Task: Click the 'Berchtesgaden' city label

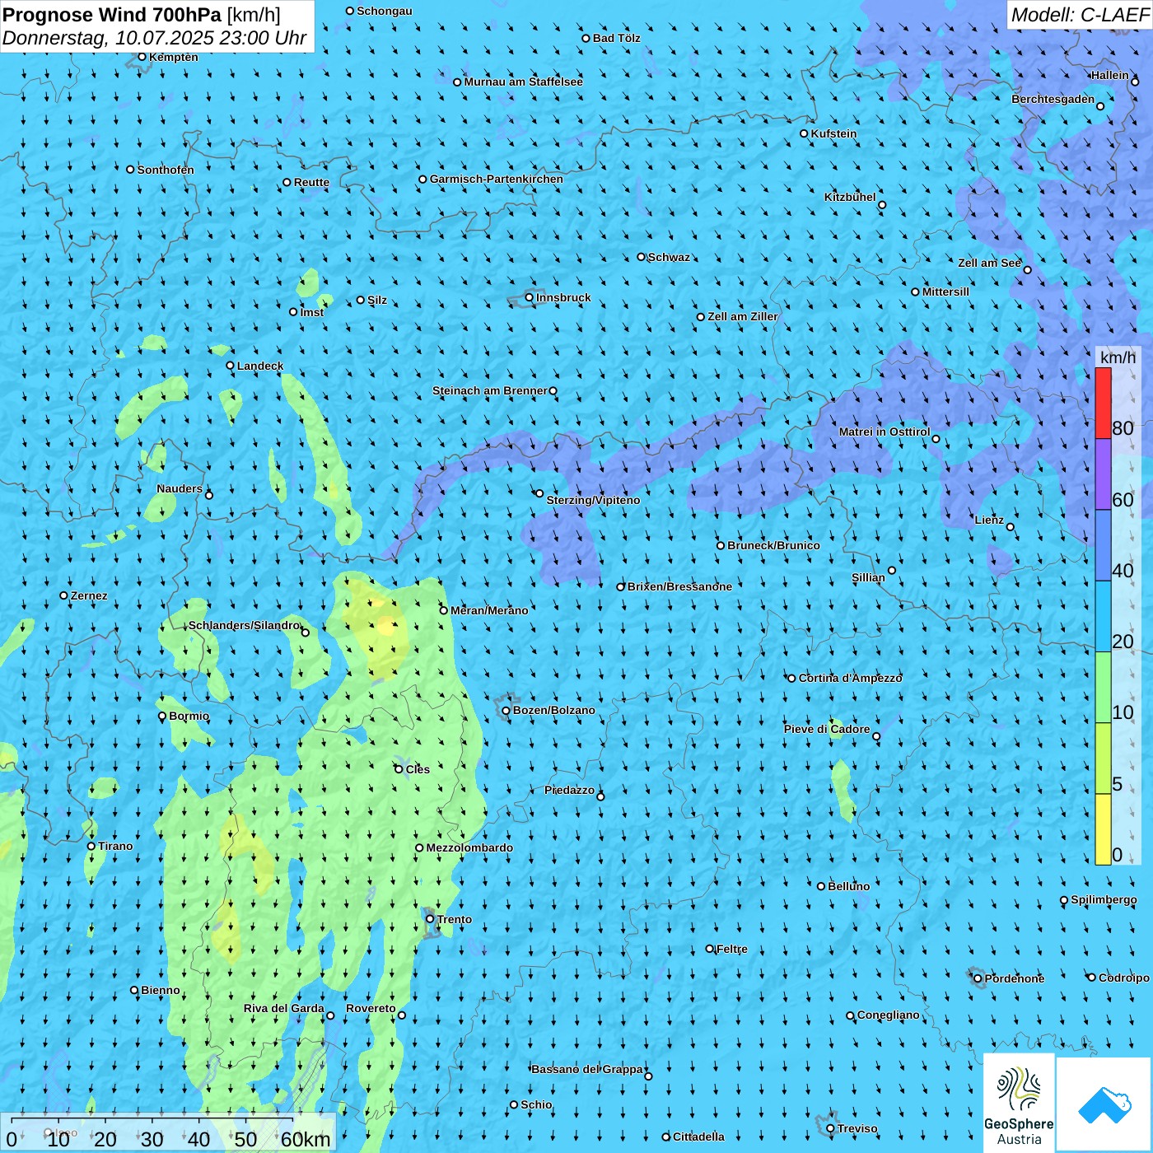Action: (1053, 99)
